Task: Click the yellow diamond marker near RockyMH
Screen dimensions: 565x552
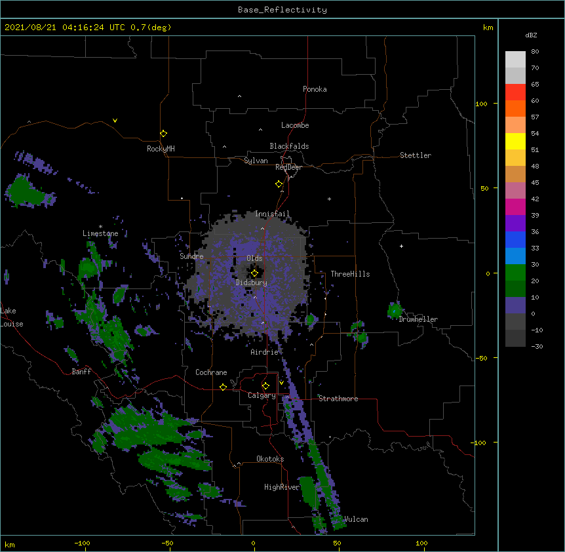Action: coord(164,134)
